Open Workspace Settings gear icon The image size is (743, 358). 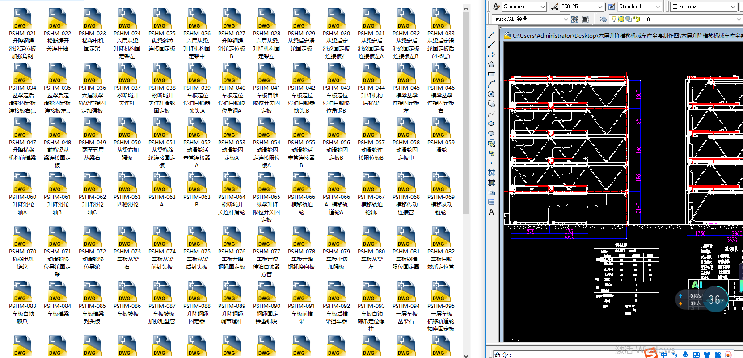pyautogui.click(x=575, y=19)
